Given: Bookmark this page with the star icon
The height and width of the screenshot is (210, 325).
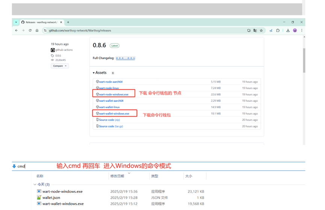Looking at the screenshot, I should pyautogui.click(x=261, y=30).
